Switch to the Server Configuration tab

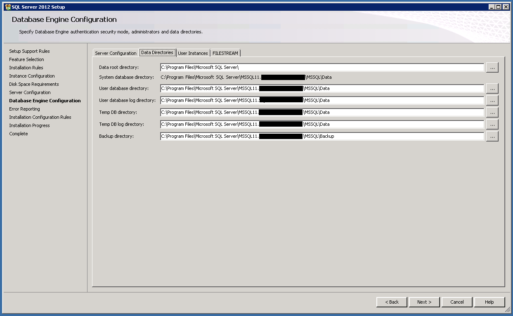tap(116, 53)
